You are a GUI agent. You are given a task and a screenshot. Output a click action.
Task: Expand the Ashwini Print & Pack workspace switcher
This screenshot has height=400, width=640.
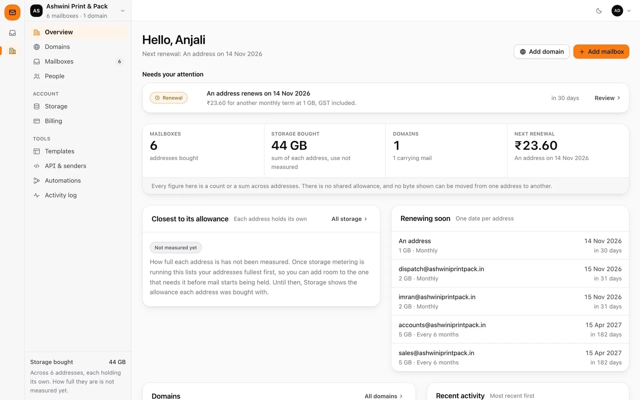point(78,11)
